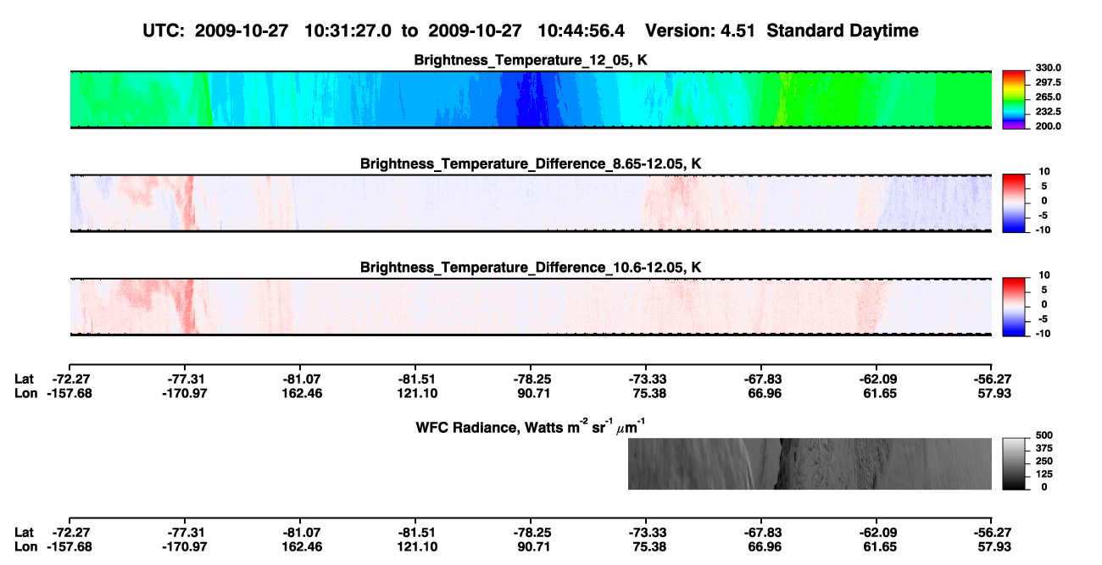Click latitude -72.27 on the upper axis
The width and height of the screenshot is (1102, 565).
(70, 379)
